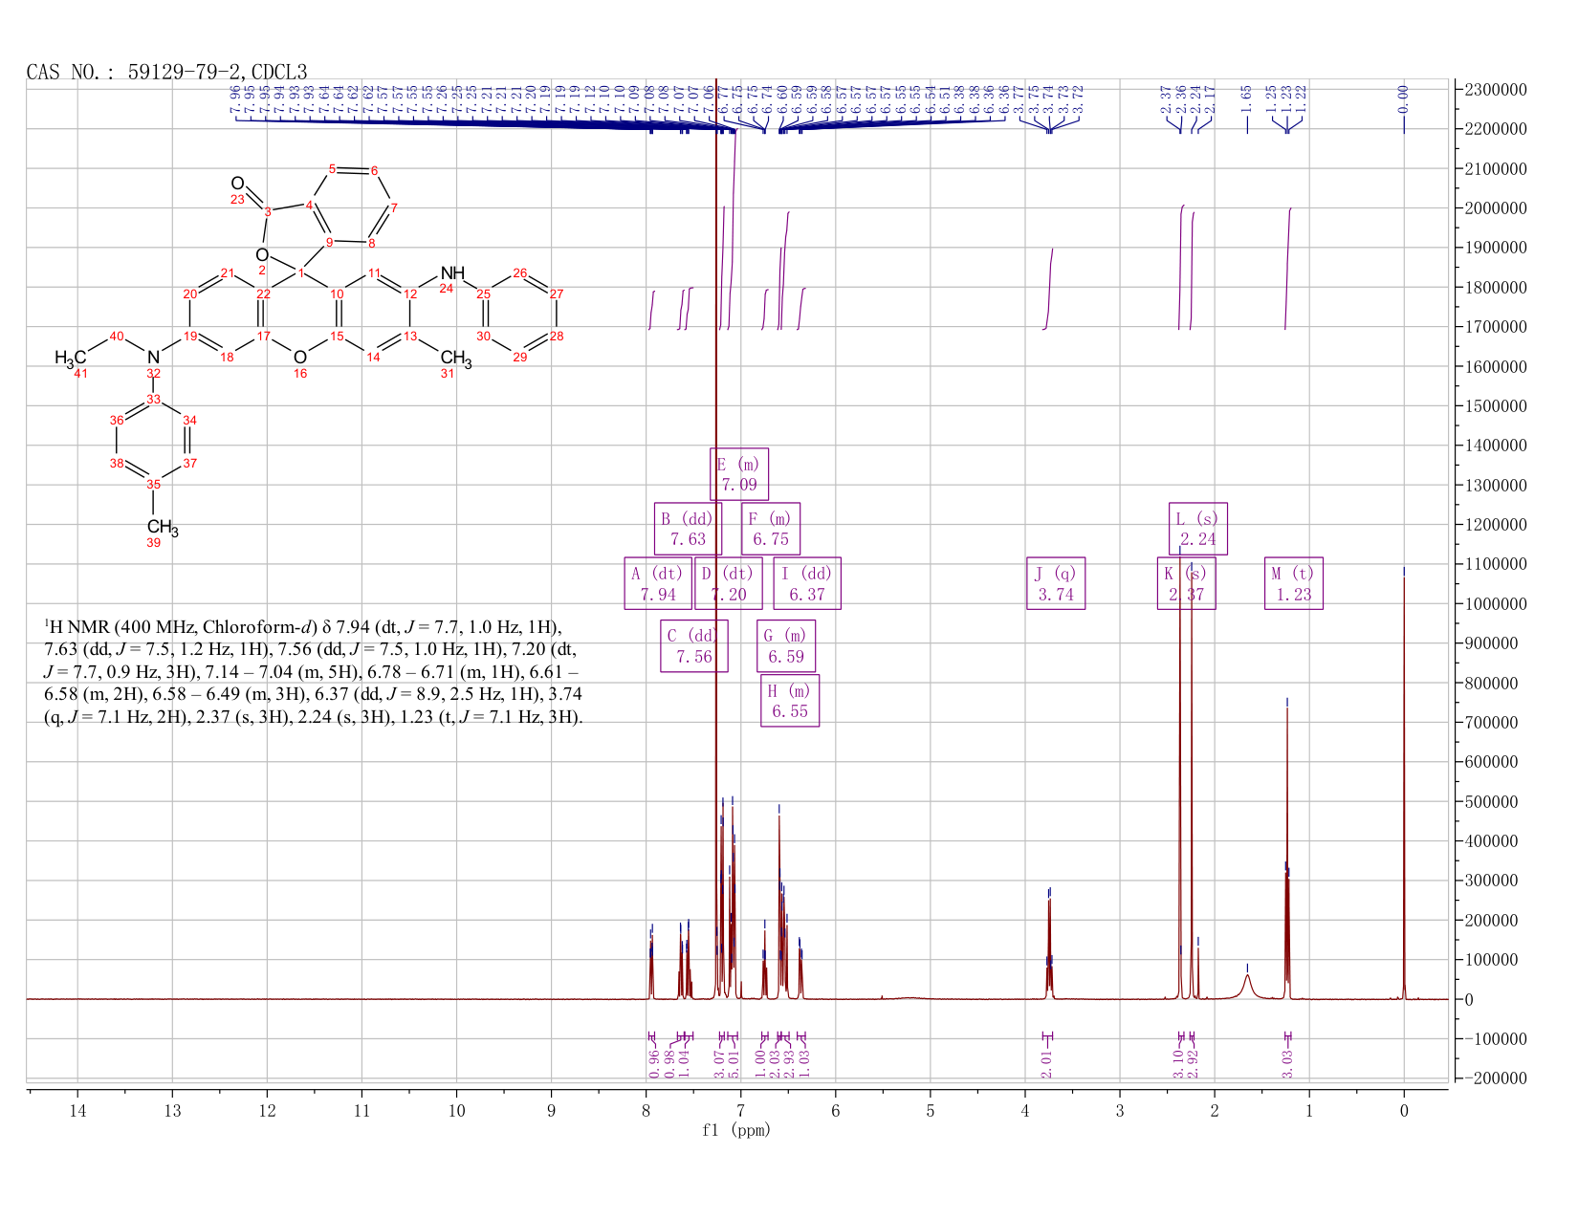Click the f1 (ppm) axis label

tap(736, 1130)
